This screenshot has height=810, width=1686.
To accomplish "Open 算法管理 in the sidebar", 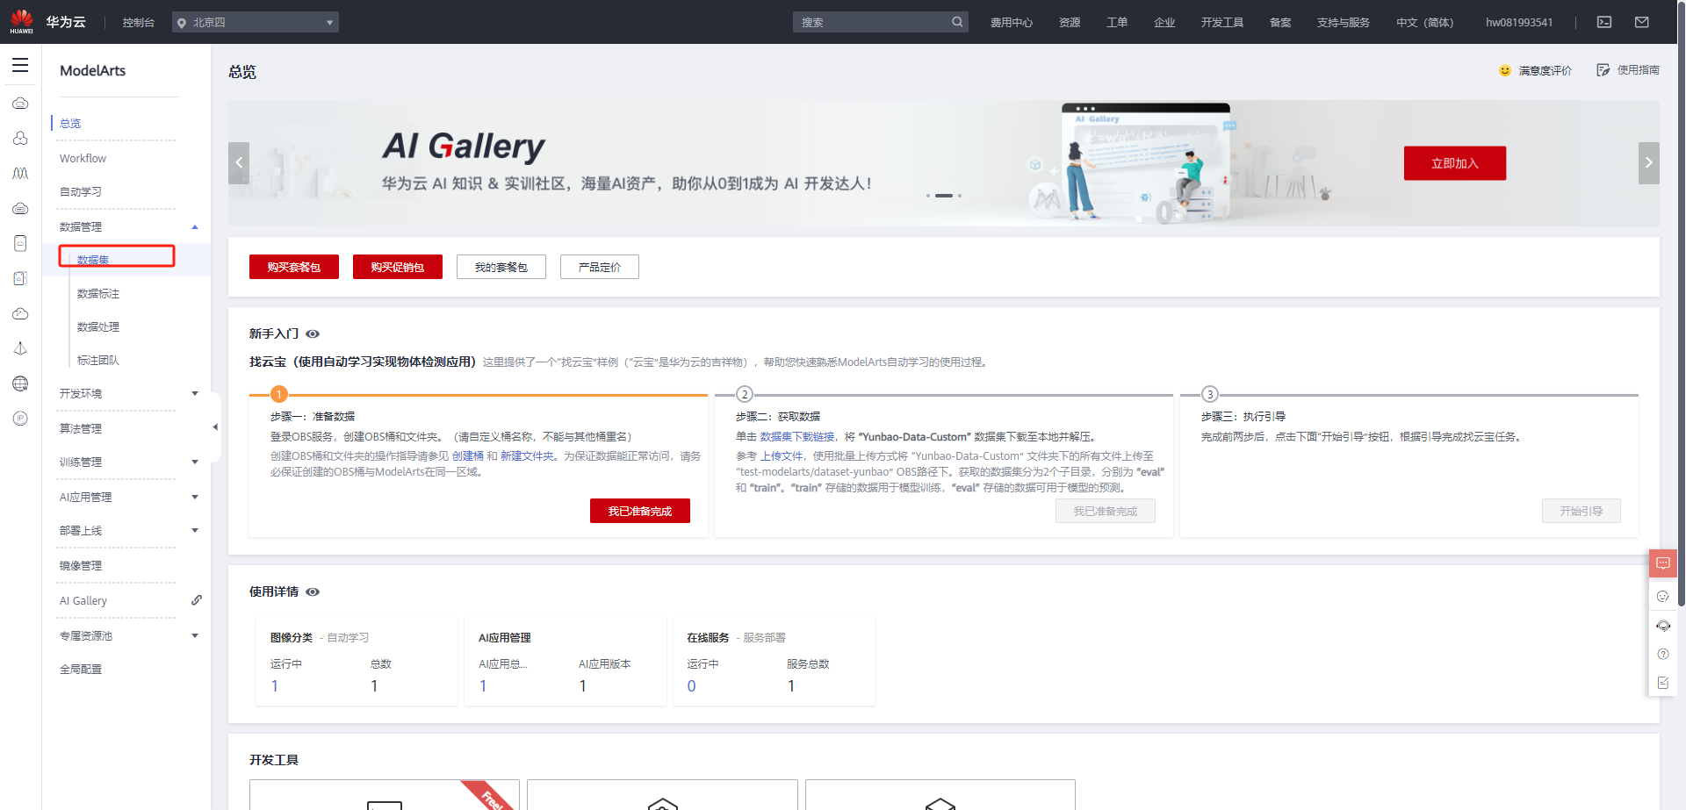I will coord(81,429).
